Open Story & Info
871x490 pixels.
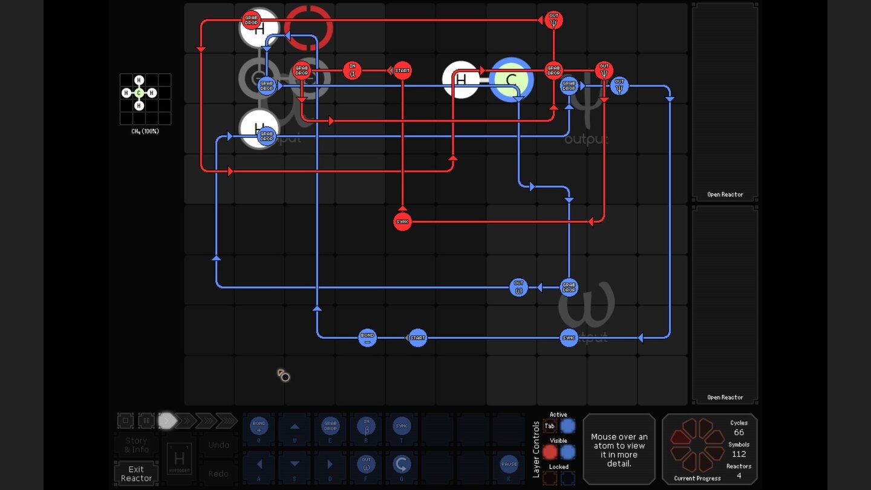[136, 445]
